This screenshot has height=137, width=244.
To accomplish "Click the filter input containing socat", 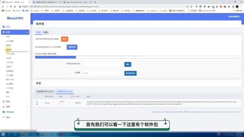I will [103, 73].
